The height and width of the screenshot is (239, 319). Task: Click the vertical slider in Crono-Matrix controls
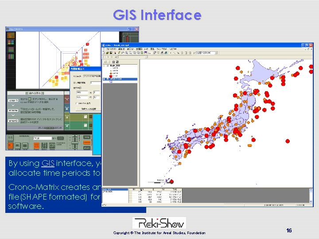coord(75,142)
